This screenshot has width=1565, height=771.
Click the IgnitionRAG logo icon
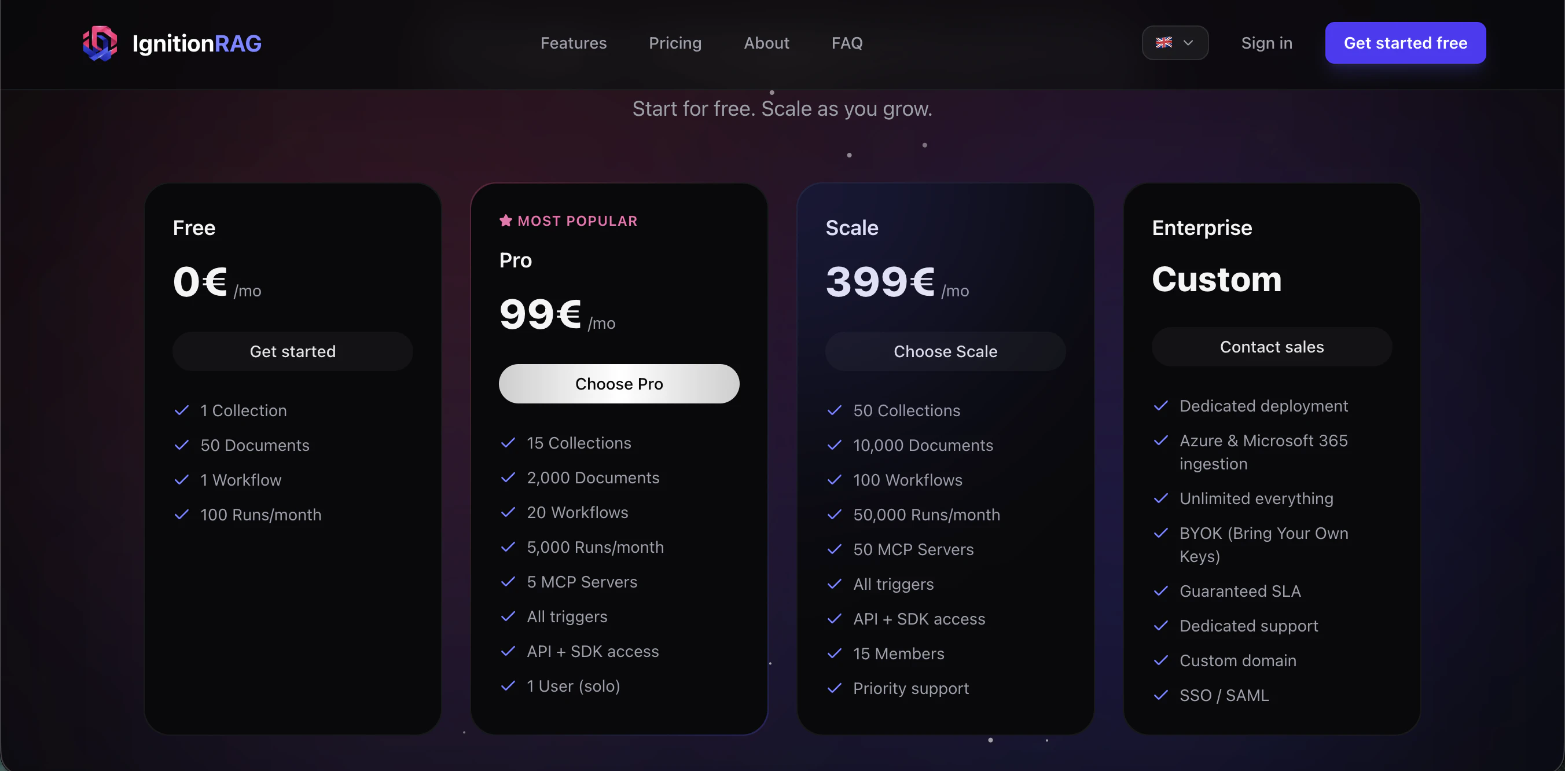pos(100,42)
